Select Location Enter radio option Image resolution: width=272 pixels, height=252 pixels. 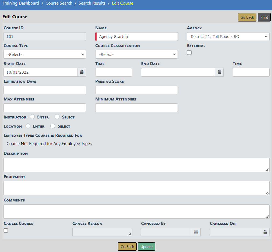28,126
